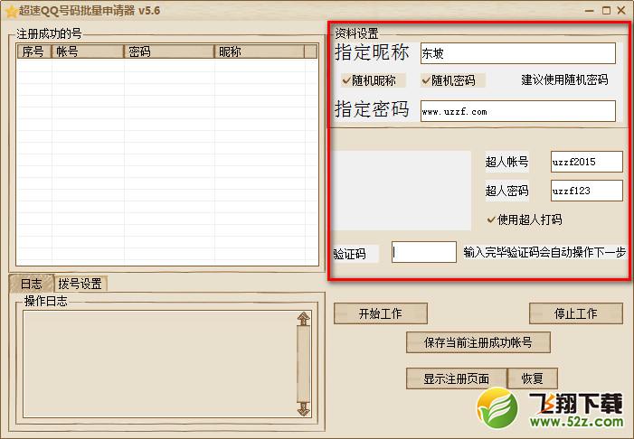This screenshot has width=634, height=439.
Task: Close the application window
Action: tap(621, 11)
